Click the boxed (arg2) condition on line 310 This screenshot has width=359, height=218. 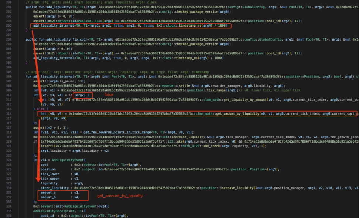83,95
